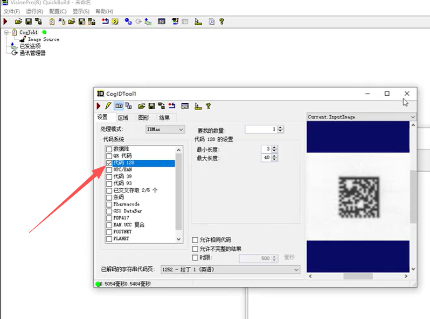
Task: Run CogIDTool1 with the red arrow
Action: point(99,106)
